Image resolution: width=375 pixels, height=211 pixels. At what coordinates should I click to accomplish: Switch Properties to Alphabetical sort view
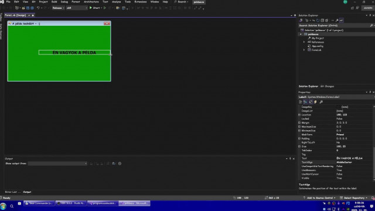point(305,102)
